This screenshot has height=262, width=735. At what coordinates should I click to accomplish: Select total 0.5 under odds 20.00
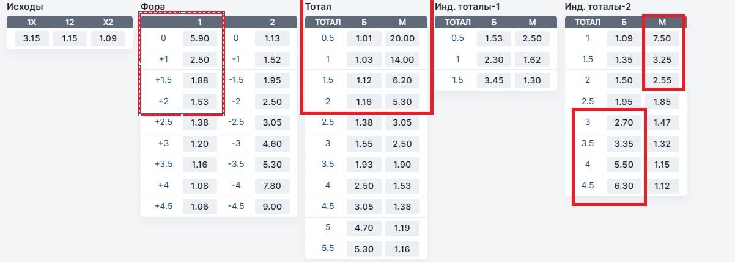tap(402, 38)
